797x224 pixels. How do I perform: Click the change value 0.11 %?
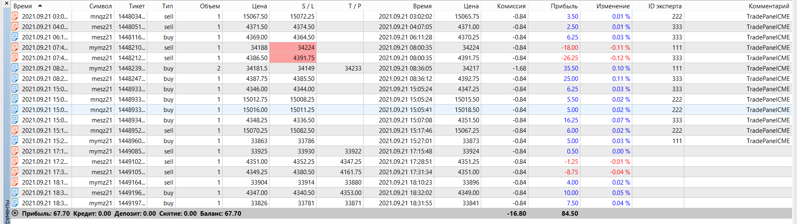[621, 79]
